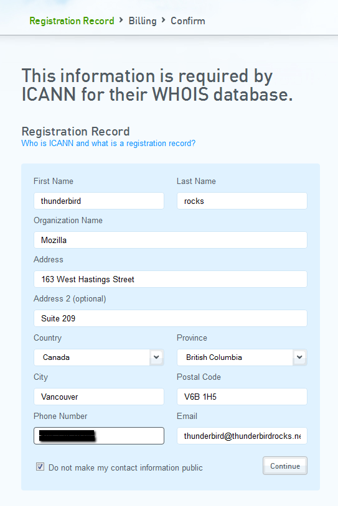Open the Confirm breadcrumb step
Screen dimensions: 338x506
[x=188, y=21]
